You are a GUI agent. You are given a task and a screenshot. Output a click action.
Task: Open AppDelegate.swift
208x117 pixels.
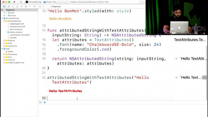click(x=17, y=24)
